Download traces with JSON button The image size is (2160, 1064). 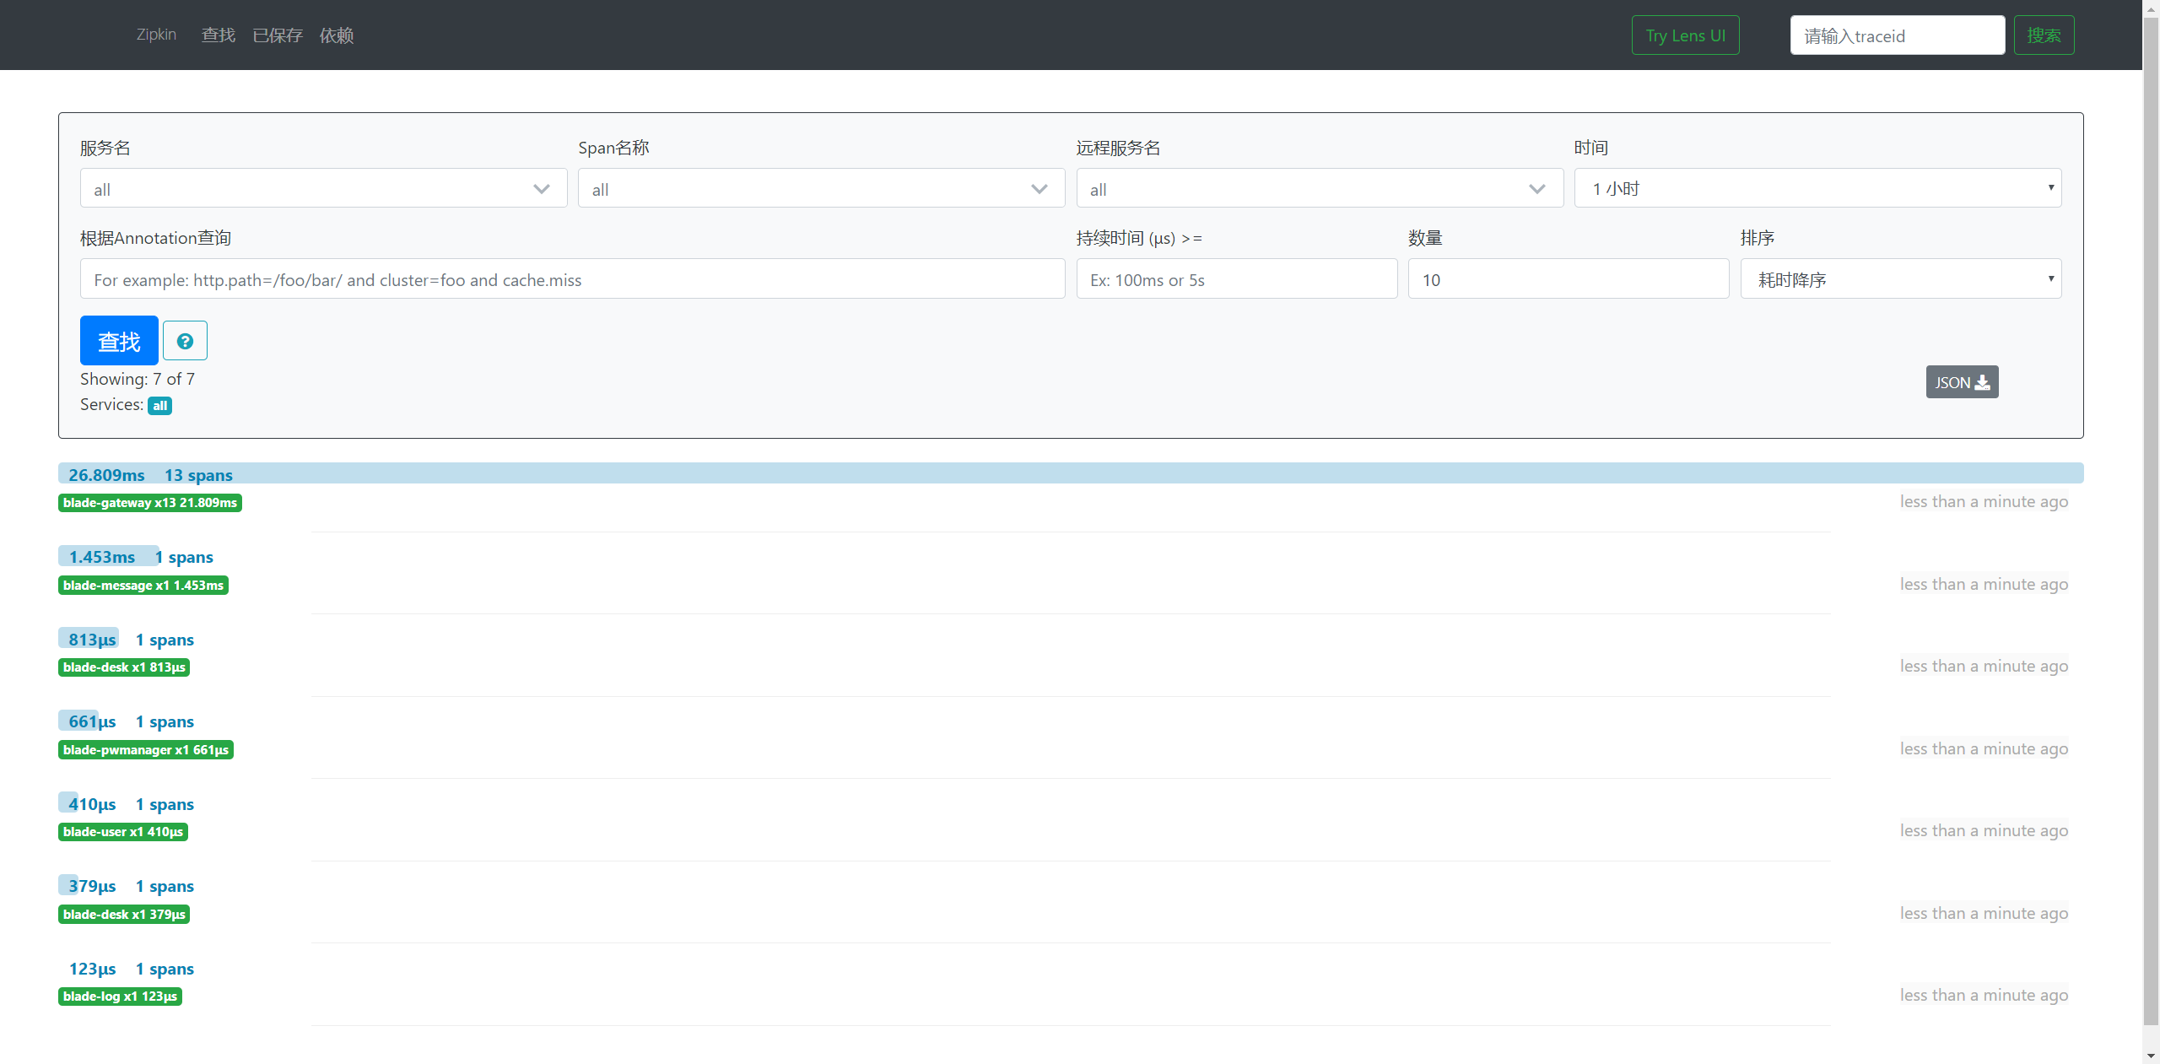1962,382
